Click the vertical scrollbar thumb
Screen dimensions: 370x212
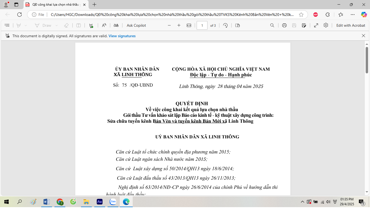coord(367,60)
